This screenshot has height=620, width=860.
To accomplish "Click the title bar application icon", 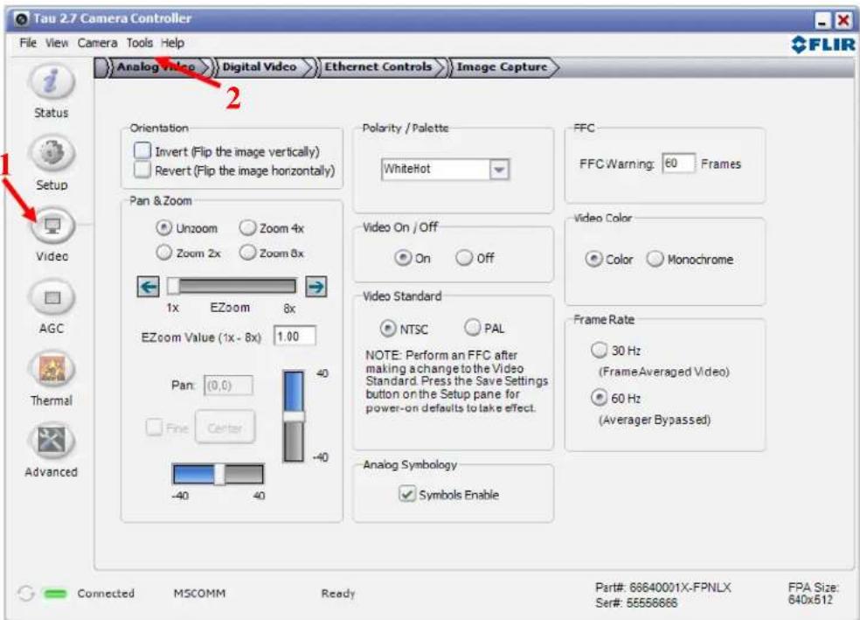I will 21,19.
